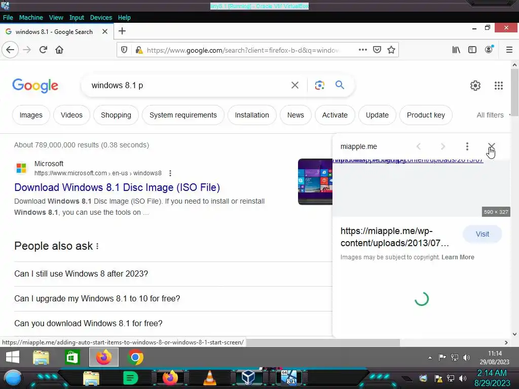Bookmark this page with the star icon

[391, 50]
